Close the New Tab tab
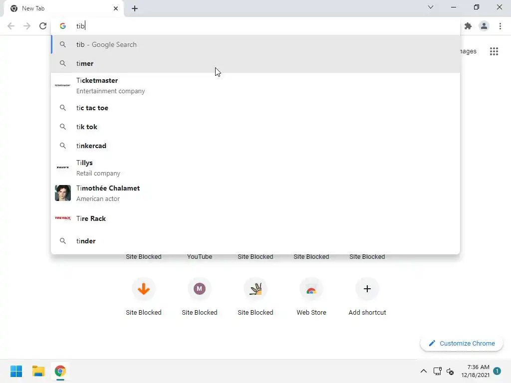Screen dimensions: 511x383 point(116,8)
